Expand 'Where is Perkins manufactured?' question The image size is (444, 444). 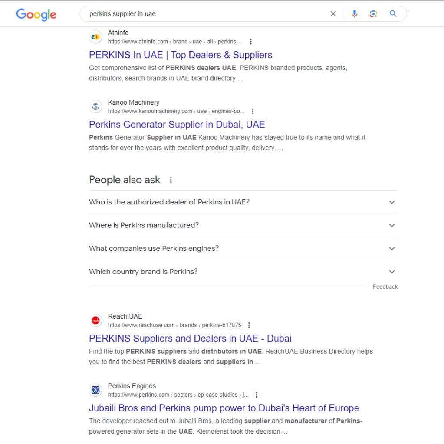point(391,225)
